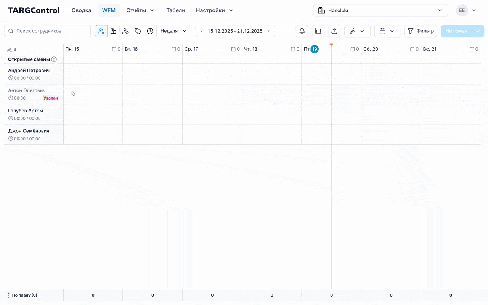
Task: Select the person-with-star roles view icon
Action: [125, 31]
